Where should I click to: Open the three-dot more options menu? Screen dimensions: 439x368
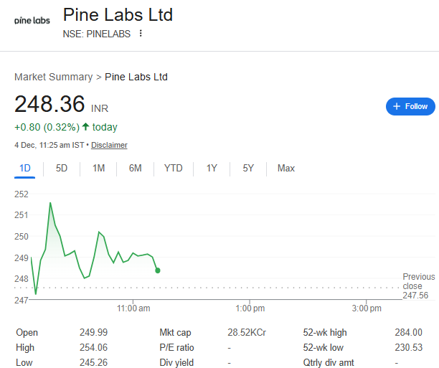141,33
